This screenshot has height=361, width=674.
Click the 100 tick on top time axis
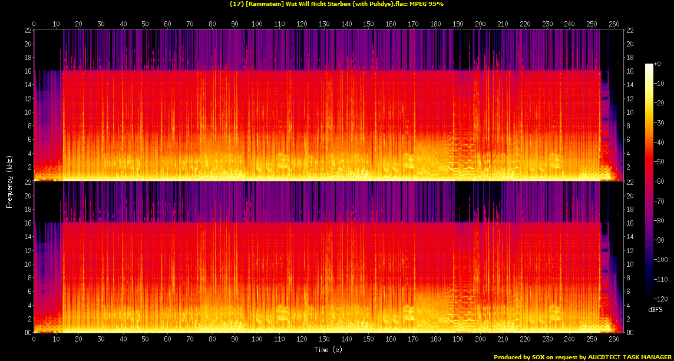point(257,24)
